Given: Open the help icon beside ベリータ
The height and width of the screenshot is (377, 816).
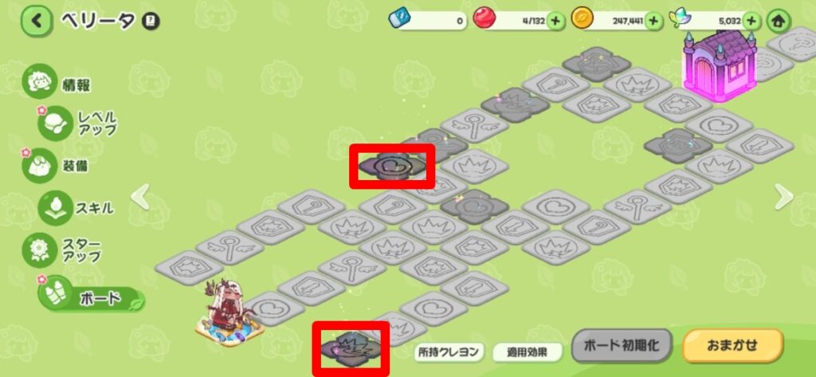Looking at the screenshot, I should [x=151, y=22].
